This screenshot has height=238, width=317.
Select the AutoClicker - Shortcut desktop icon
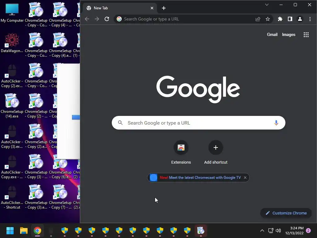point(12,197)
